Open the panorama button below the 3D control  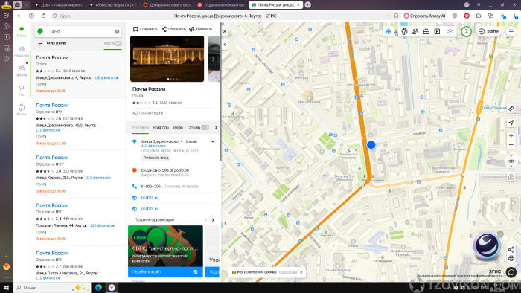tap(511, 177)
